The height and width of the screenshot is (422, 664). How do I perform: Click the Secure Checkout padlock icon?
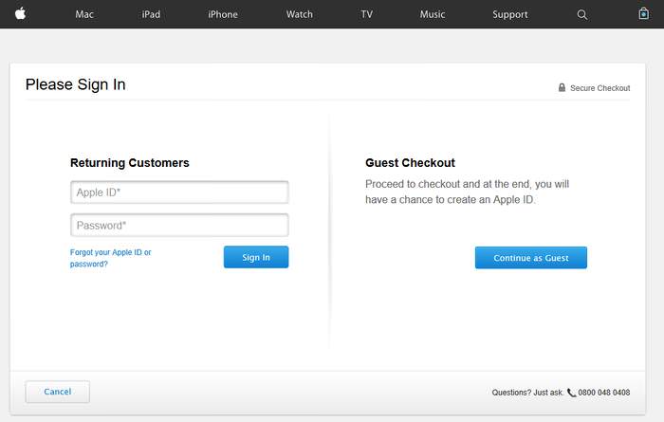562,87
